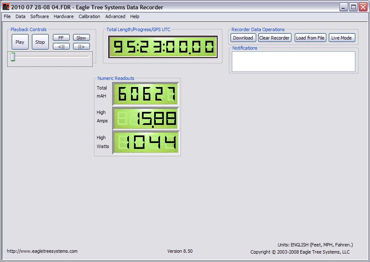
Task: Open the Help menu
Action: click(x=134, y=16)
